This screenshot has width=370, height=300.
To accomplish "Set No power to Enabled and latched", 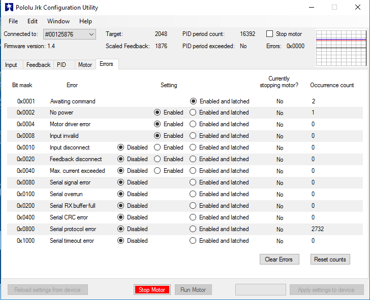I will [x=193, y=113].
